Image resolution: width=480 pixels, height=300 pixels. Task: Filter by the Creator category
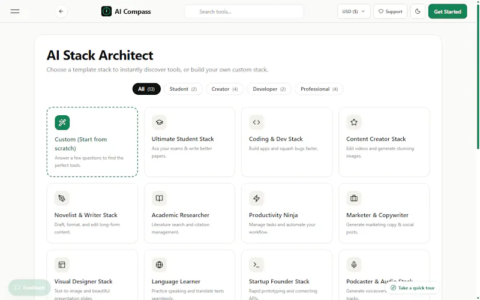pos(224,89)
